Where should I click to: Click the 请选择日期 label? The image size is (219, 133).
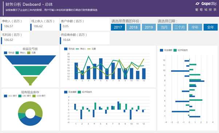pyautogui.click(x=167, y=21)
